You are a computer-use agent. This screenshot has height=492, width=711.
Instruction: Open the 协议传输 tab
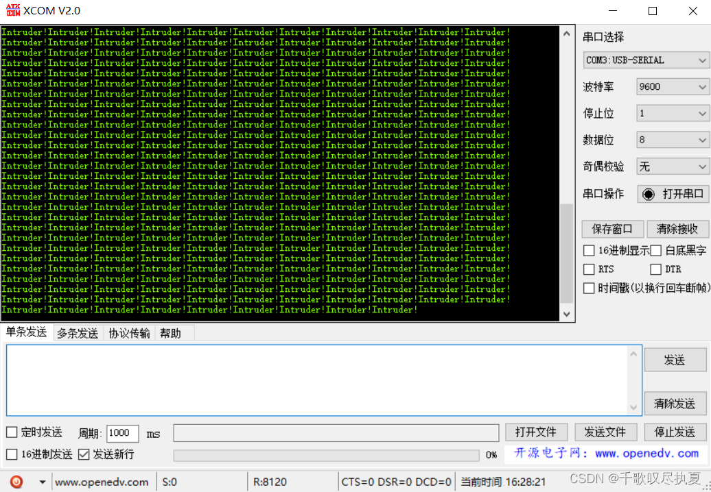coord(129,334)
